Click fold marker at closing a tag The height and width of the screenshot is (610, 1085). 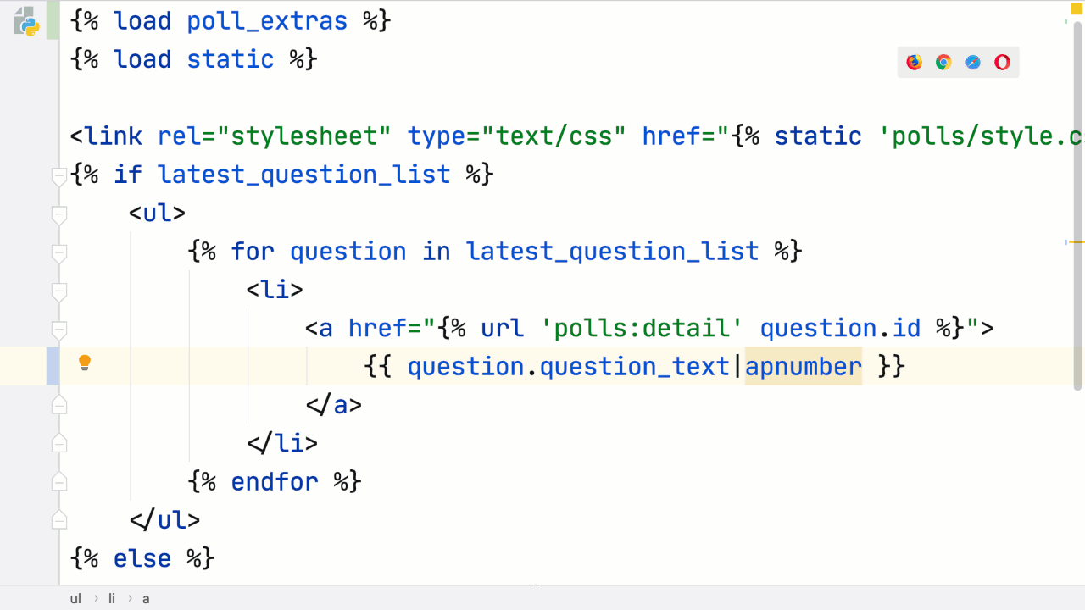58,404
